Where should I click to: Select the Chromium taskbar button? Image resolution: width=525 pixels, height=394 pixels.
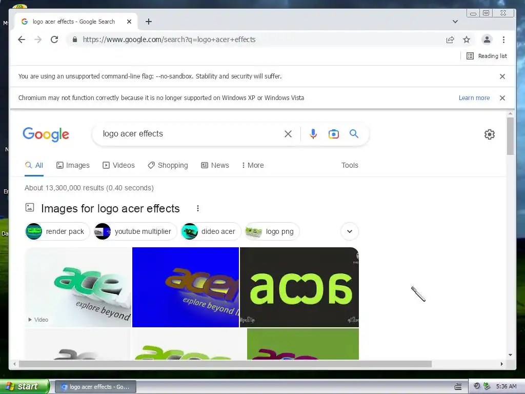95,387
